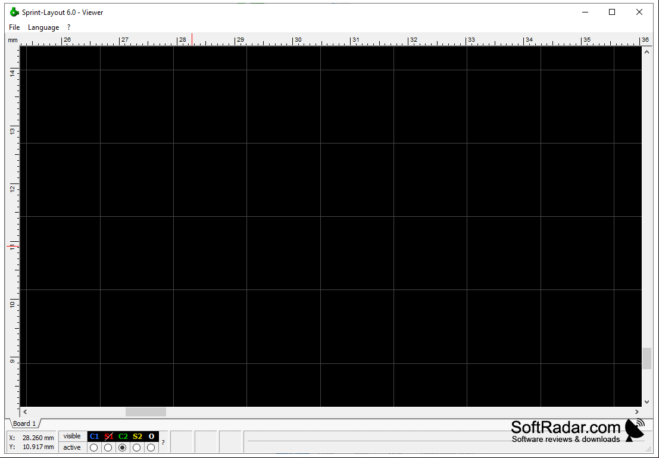This screenshot has width=659, height=458.
Task: Click the vertical scrollbar down arrow
Action: tap(646, 402)
